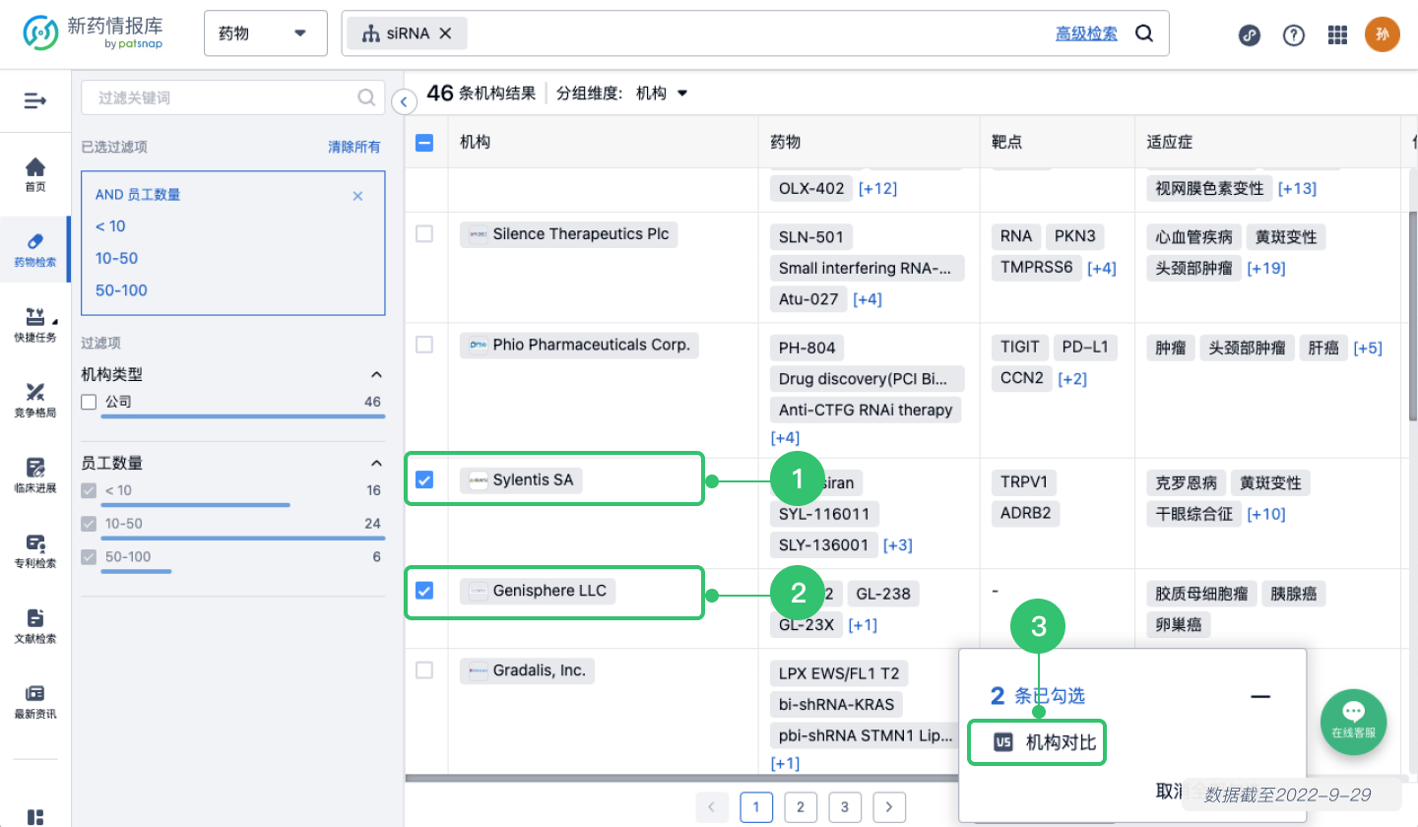This screenshot has width=1418, height=827.
Task: Click the main search input box
Action: point(755,33)
